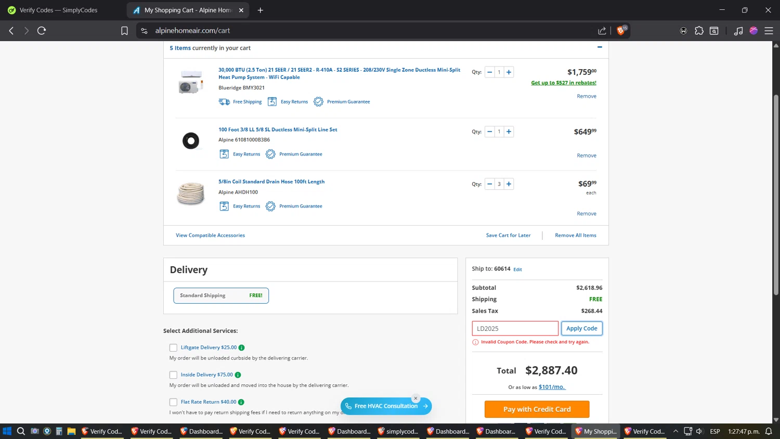Select Standard Shipping FREE option
This screenshot has height=439, width=780.
pyautogui.click(x=221, y=295)
